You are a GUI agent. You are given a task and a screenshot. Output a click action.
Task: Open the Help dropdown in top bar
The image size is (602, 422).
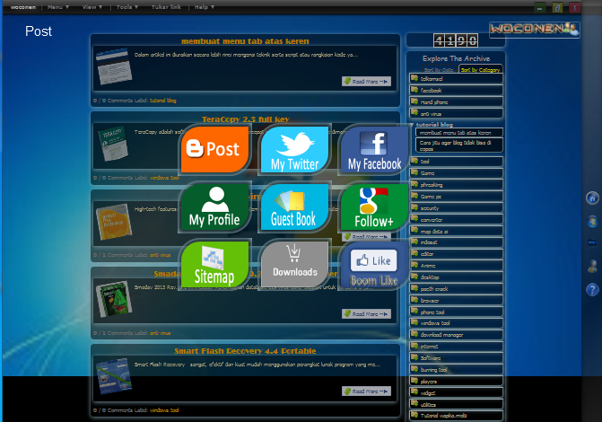pos(205,7)
